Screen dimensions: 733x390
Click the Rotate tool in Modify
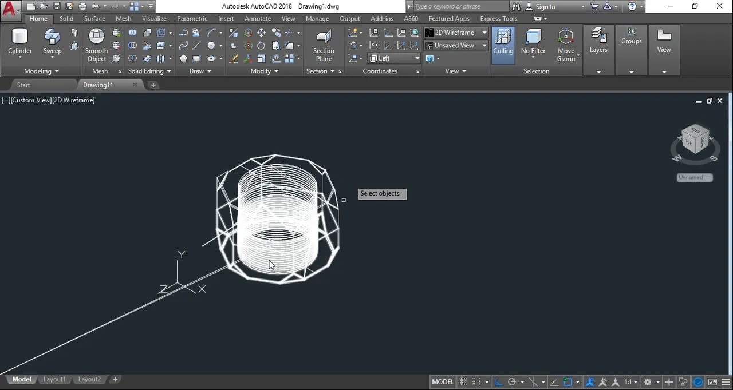click(x=261, y=46)
